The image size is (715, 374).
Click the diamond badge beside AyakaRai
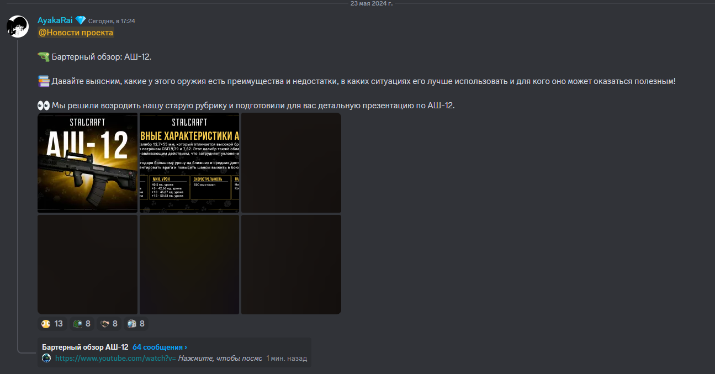tap(81, 20)
